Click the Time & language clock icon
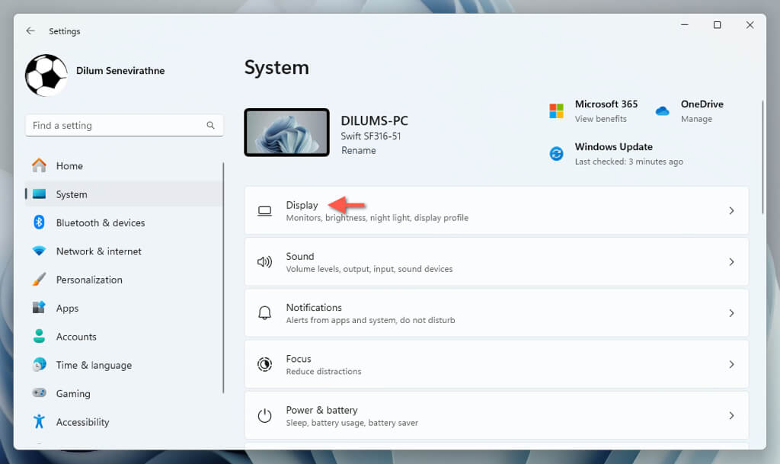 point(39,364)
